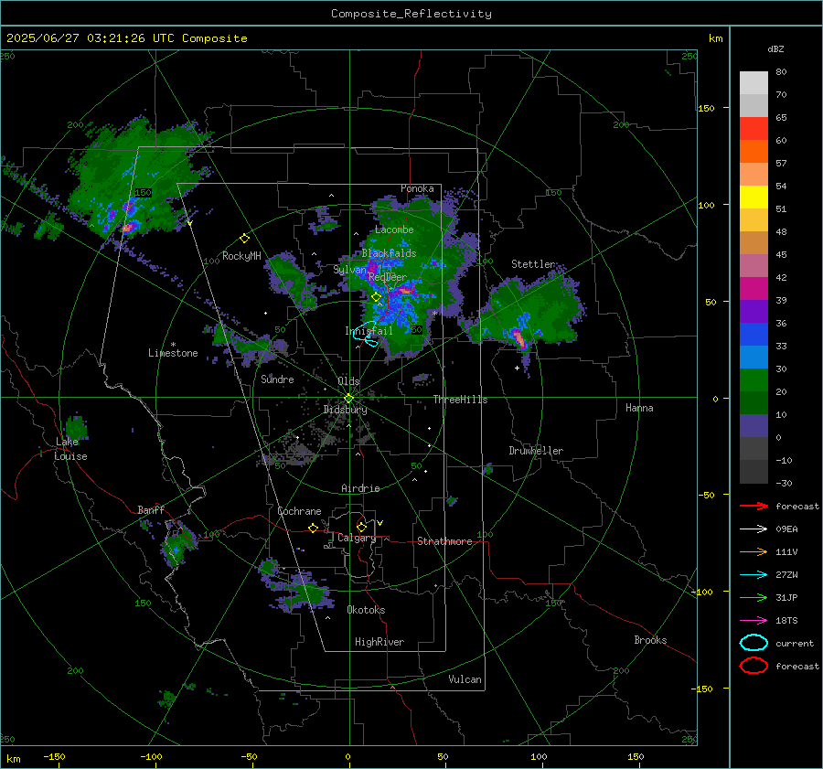This screenshot has width=823, height=769.
Task: Click the Lacombe label
Action: click(394, 230)
